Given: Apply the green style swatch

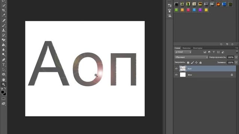Looking at the screenshot, I should (176, 10).
